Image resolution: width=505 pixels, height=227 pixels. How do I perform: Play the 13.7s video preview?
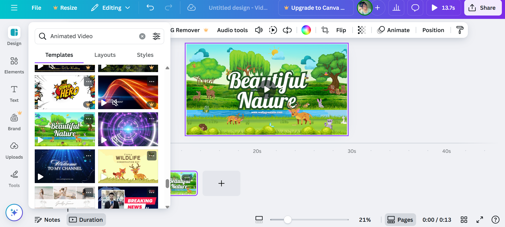(x=443, y=8)
